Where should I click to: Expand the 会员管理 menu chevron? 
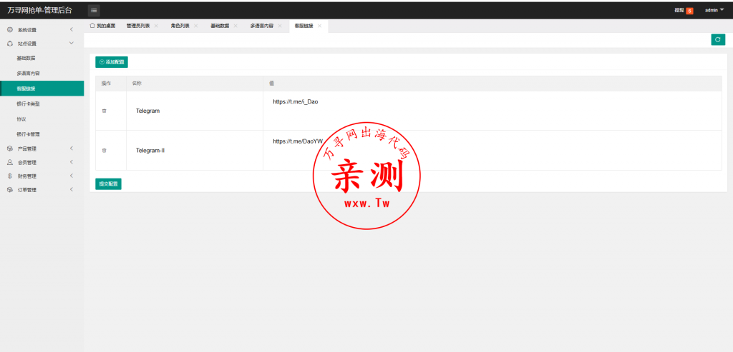pyautogui.click(x=71, y=162)
